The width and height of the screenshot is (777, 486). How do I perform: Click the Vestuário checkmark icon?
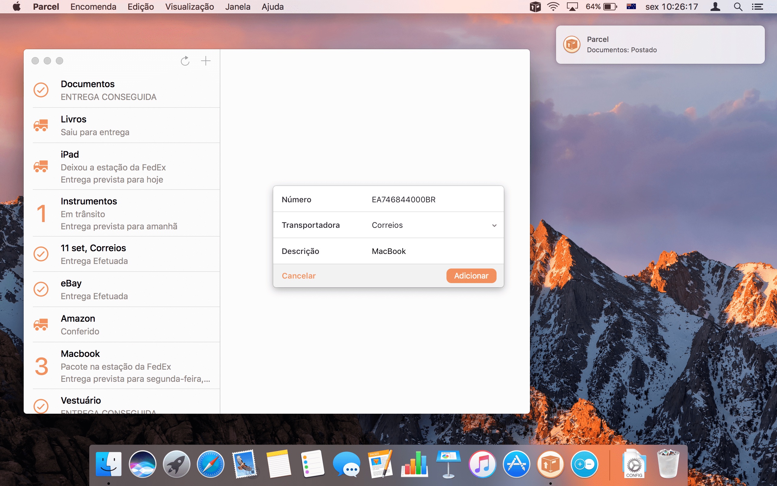click(x=41, y=406)
